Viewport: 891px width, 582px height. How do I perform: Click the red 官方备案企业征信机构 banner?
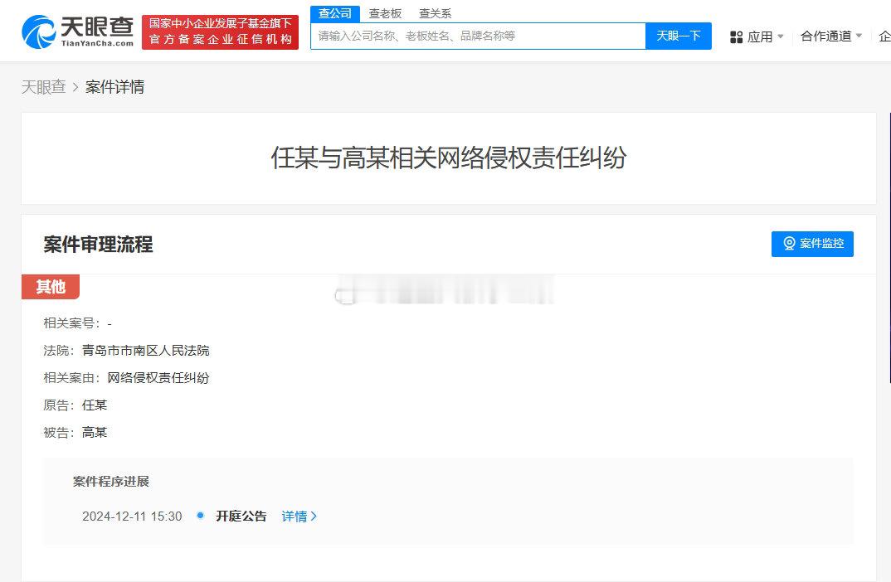(220, 32)
